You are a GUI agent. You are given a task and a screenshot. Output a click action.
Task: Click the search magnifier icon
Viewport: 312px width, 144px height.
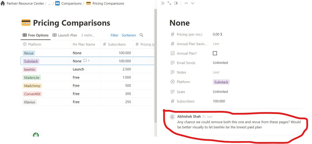pyautogui.click(x=141, y=35)
